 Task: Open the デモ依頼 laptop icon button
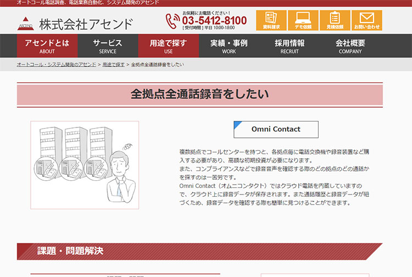point(303,20)
